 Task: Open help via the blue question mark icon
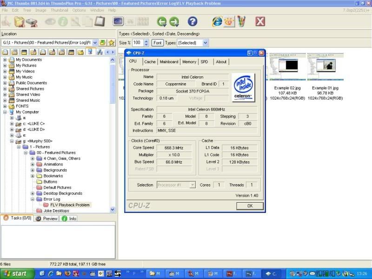coord(193,21)
